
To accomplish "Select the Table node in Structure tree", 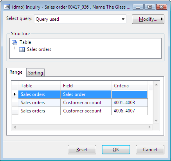I will [25, 42].
